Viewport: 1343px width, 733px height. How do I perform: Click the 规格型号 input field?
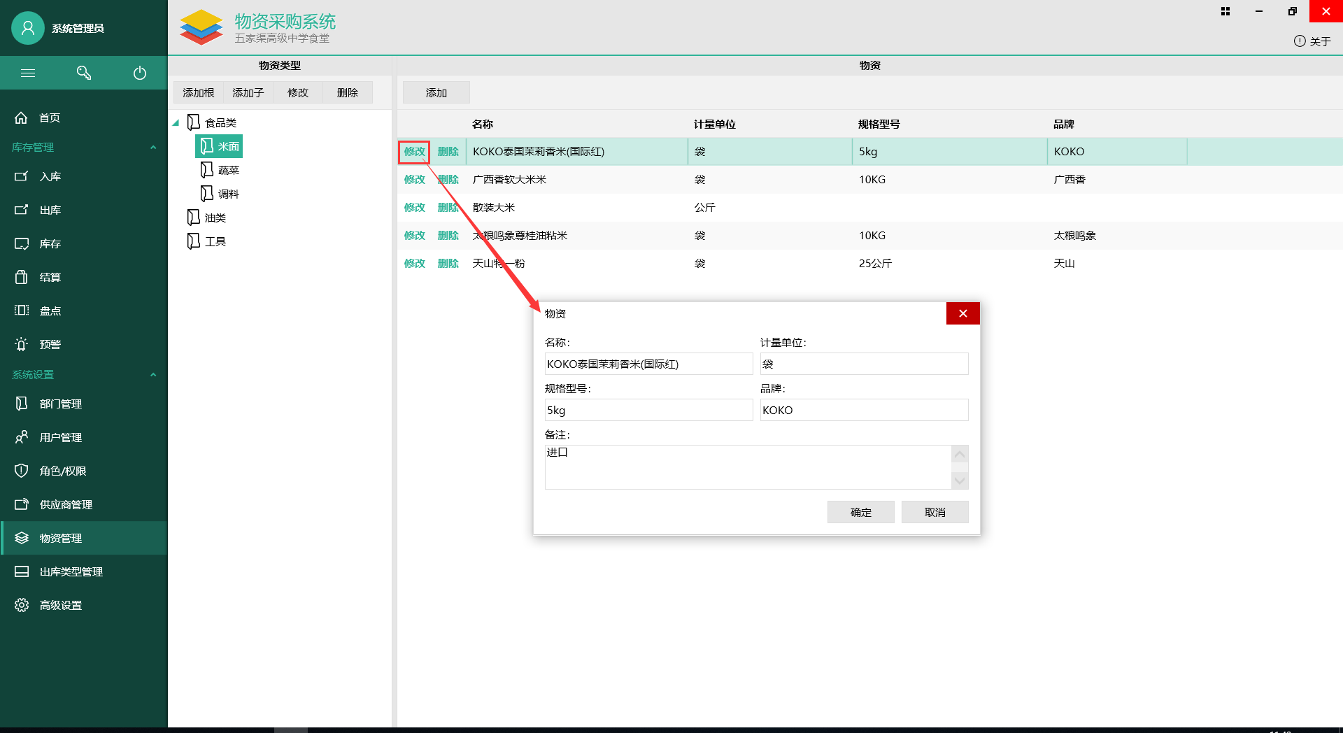point(648,410)
